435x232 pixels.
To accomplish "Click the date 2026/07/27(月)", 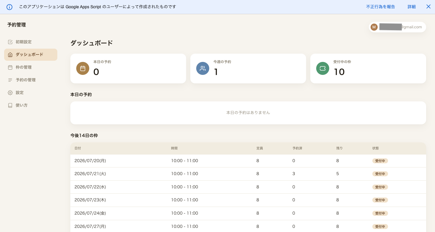I will (90, 226).
